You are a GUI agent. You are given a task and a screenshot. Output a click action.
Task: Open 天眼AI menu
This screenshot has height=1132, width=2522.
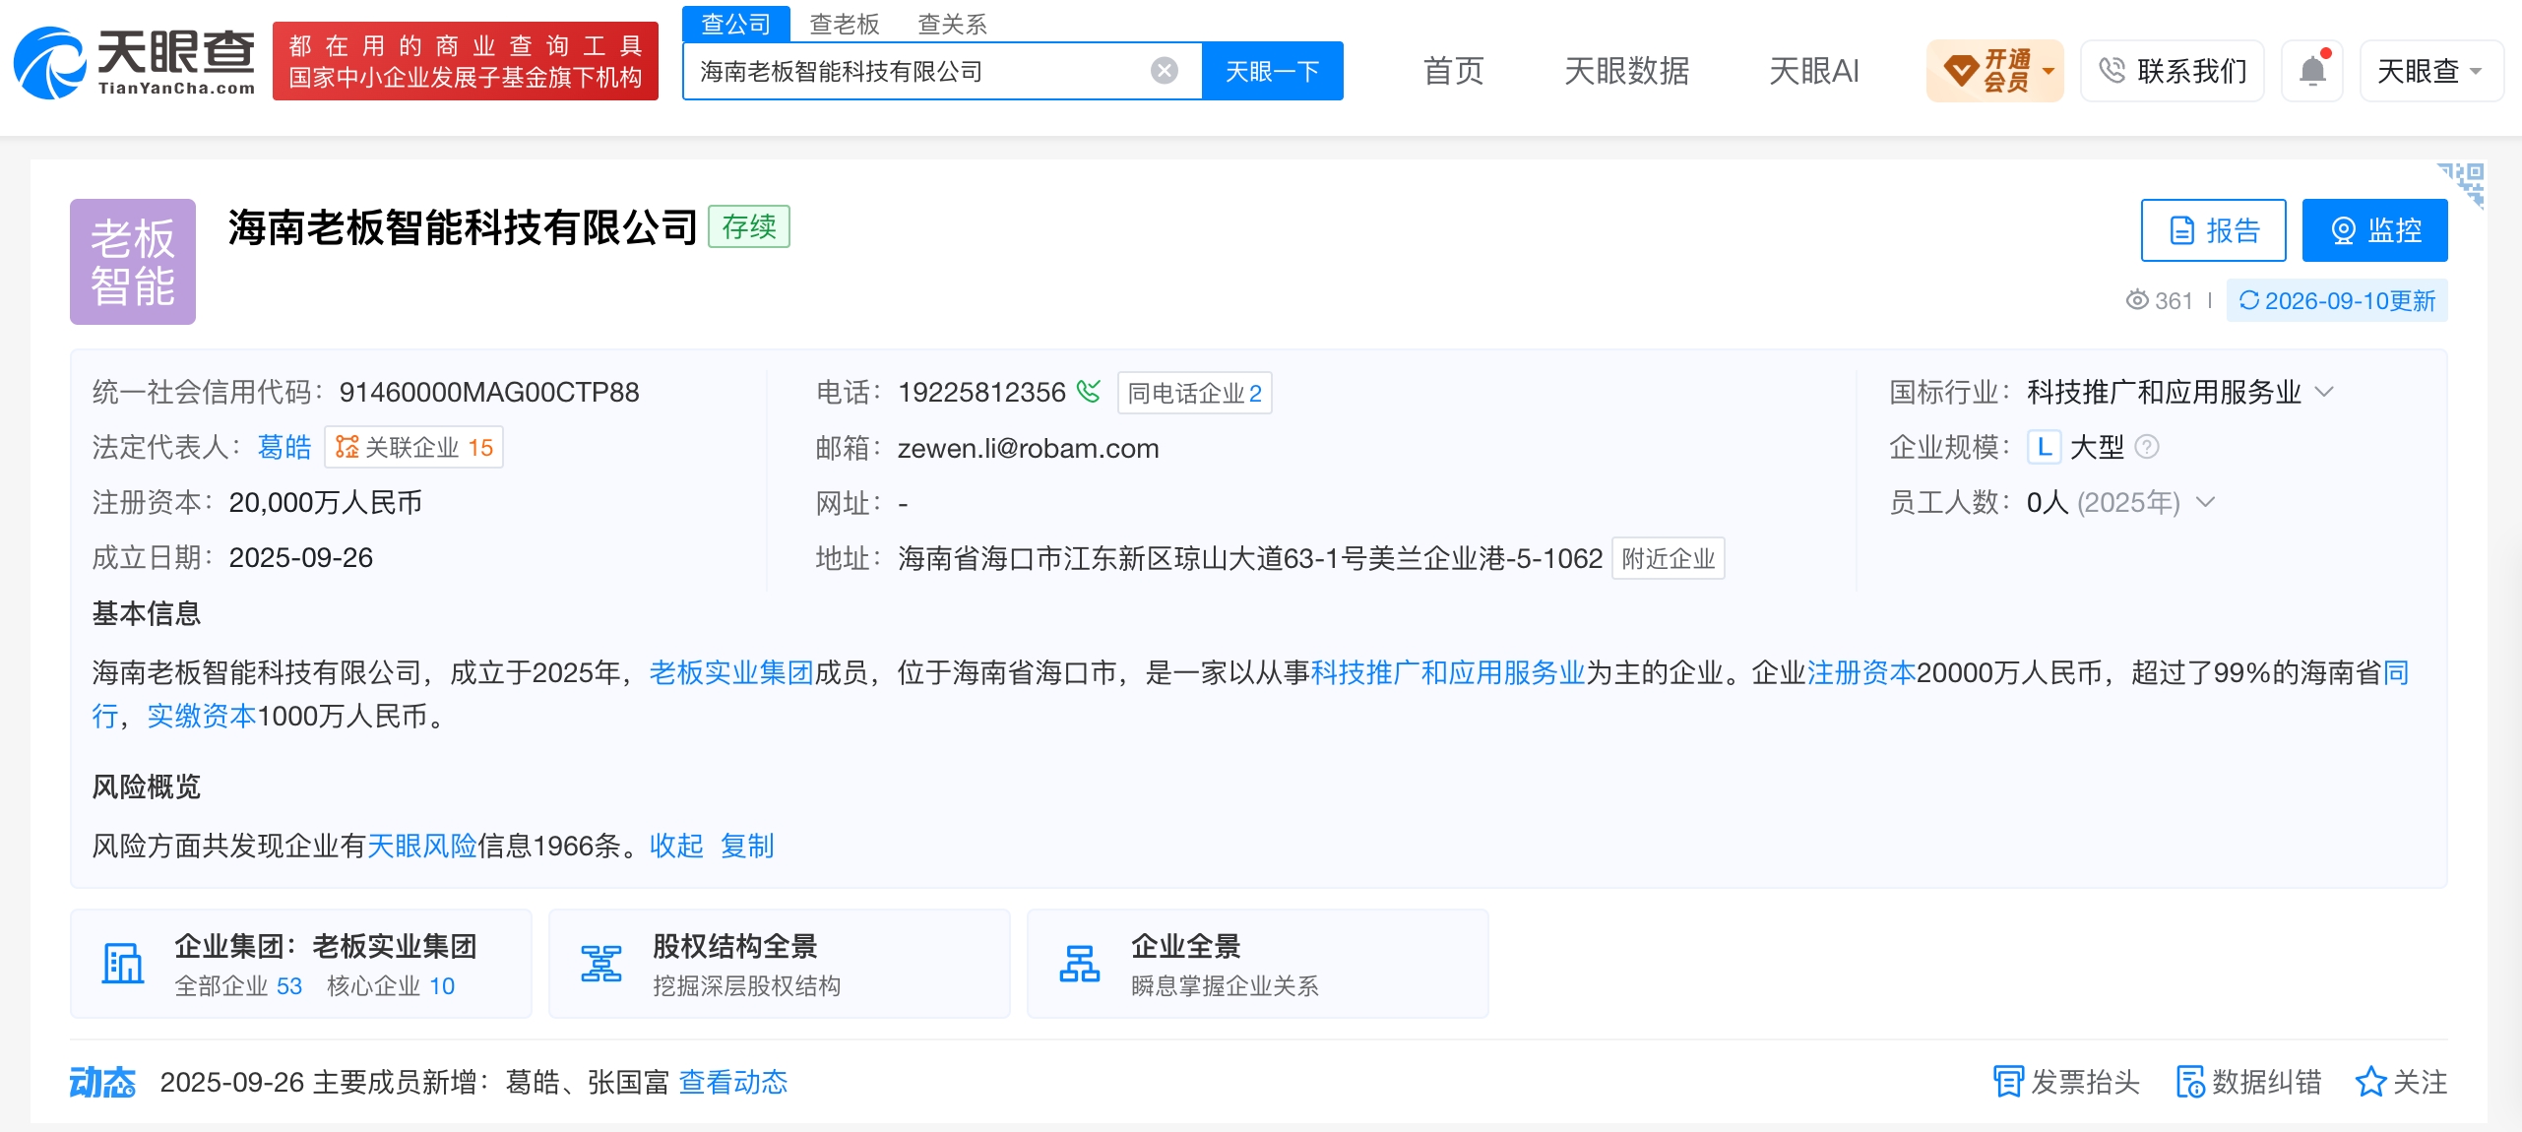1813,71
